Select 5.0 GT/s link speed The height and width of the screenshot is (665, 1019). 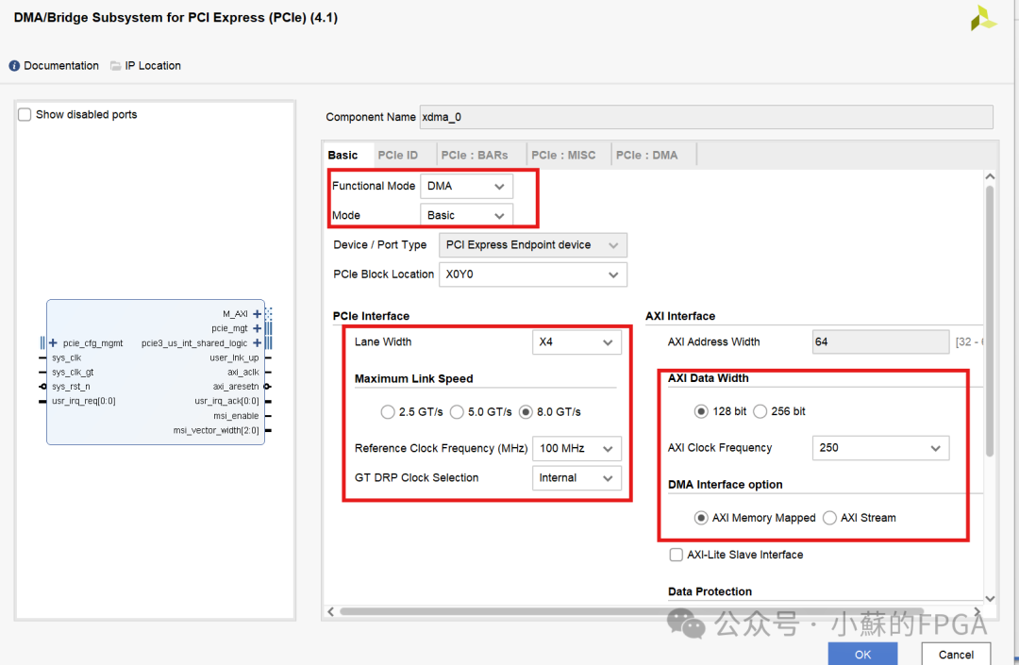[457, 411]
